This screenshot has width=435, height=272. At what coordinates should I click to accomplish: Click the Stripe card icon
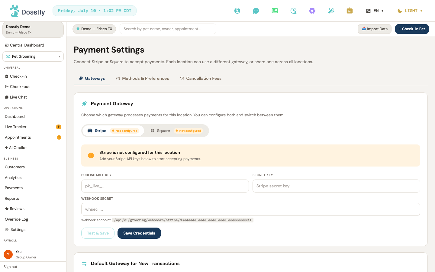pos(90,131)
